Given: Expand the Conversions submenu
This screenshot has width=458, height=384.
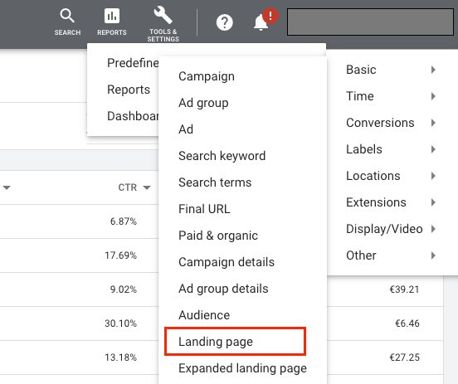Looking at the screenshot, I should [x=392, y=123].
